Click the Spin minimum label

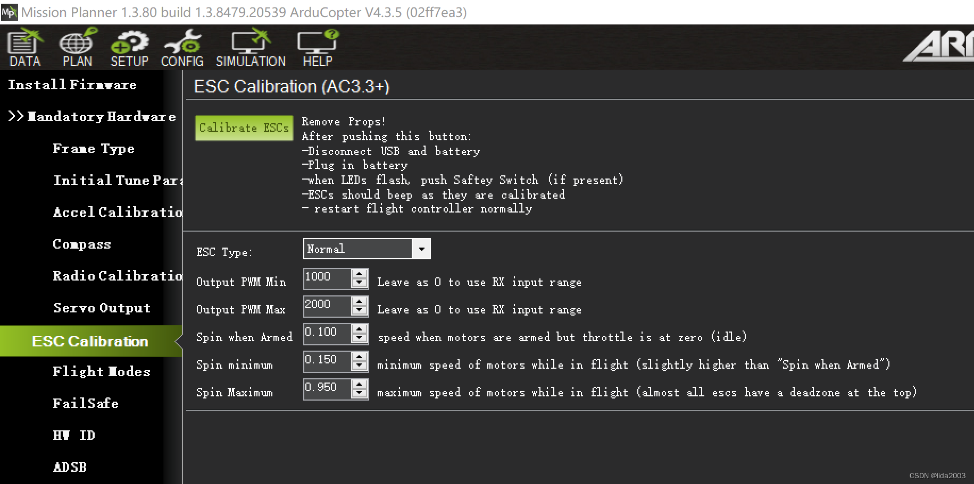[234, 365]
